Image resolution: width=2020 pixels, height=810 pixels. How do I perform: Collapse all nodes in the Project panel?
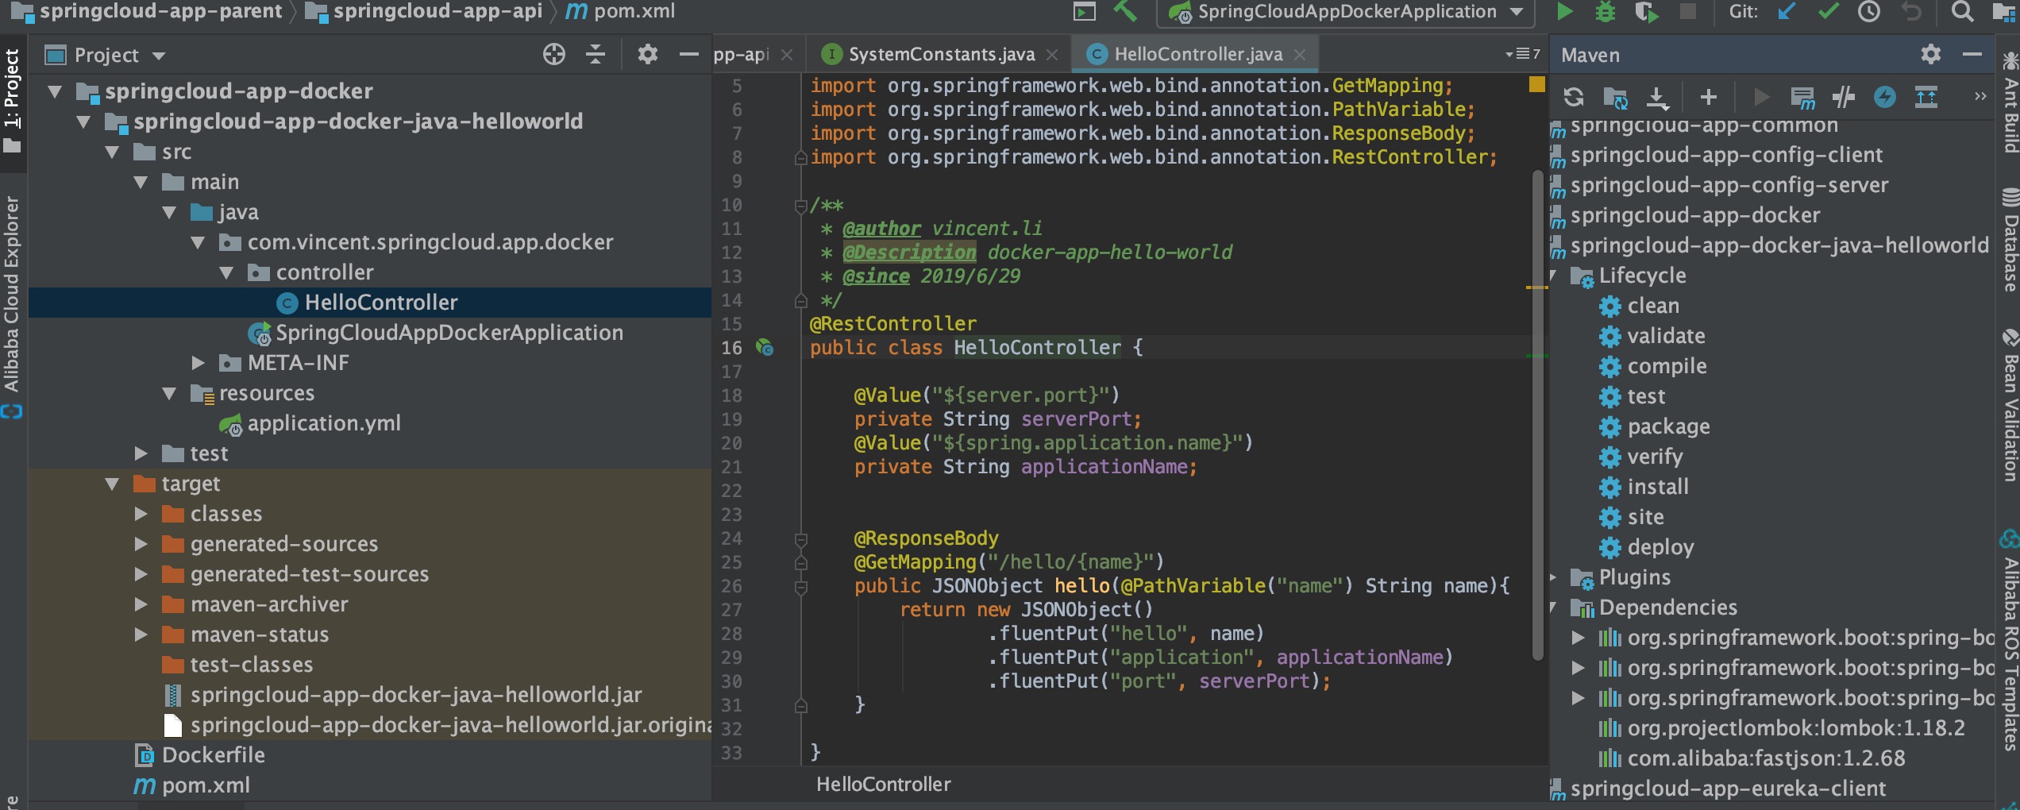[x=595, y=54]
